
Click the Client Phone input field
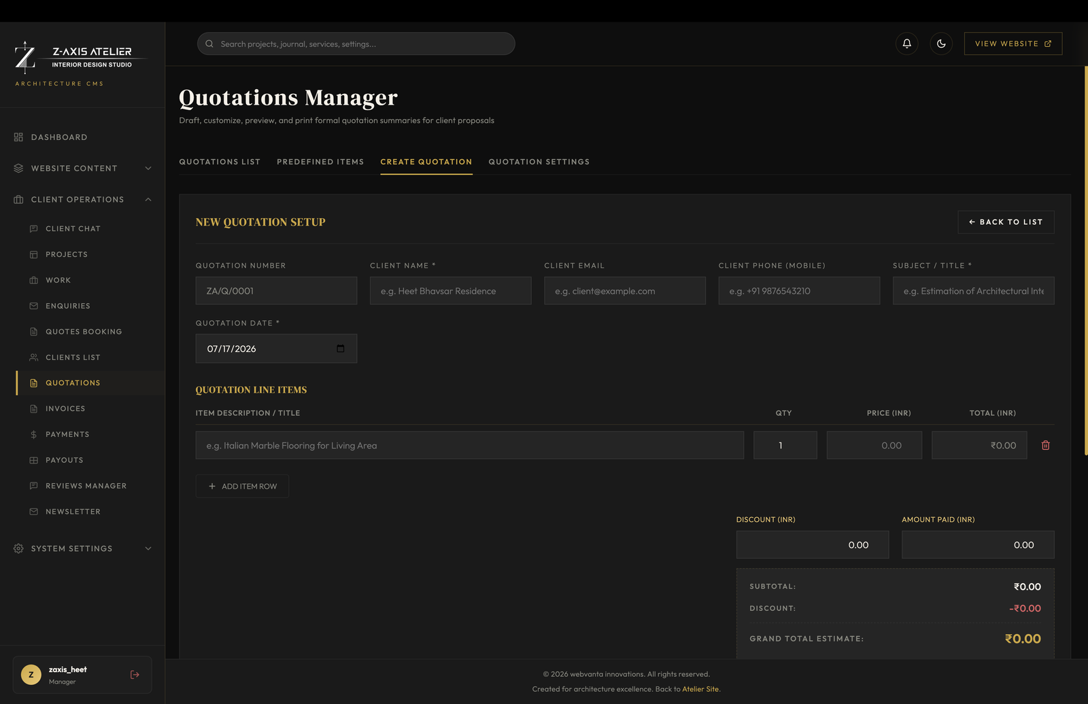(799, 291)
